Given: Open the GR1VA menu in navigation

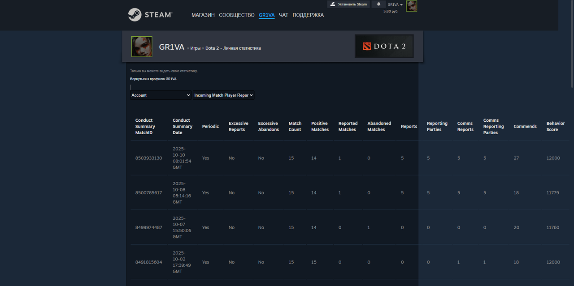Looking at the screenshot, I should point(267,15).
